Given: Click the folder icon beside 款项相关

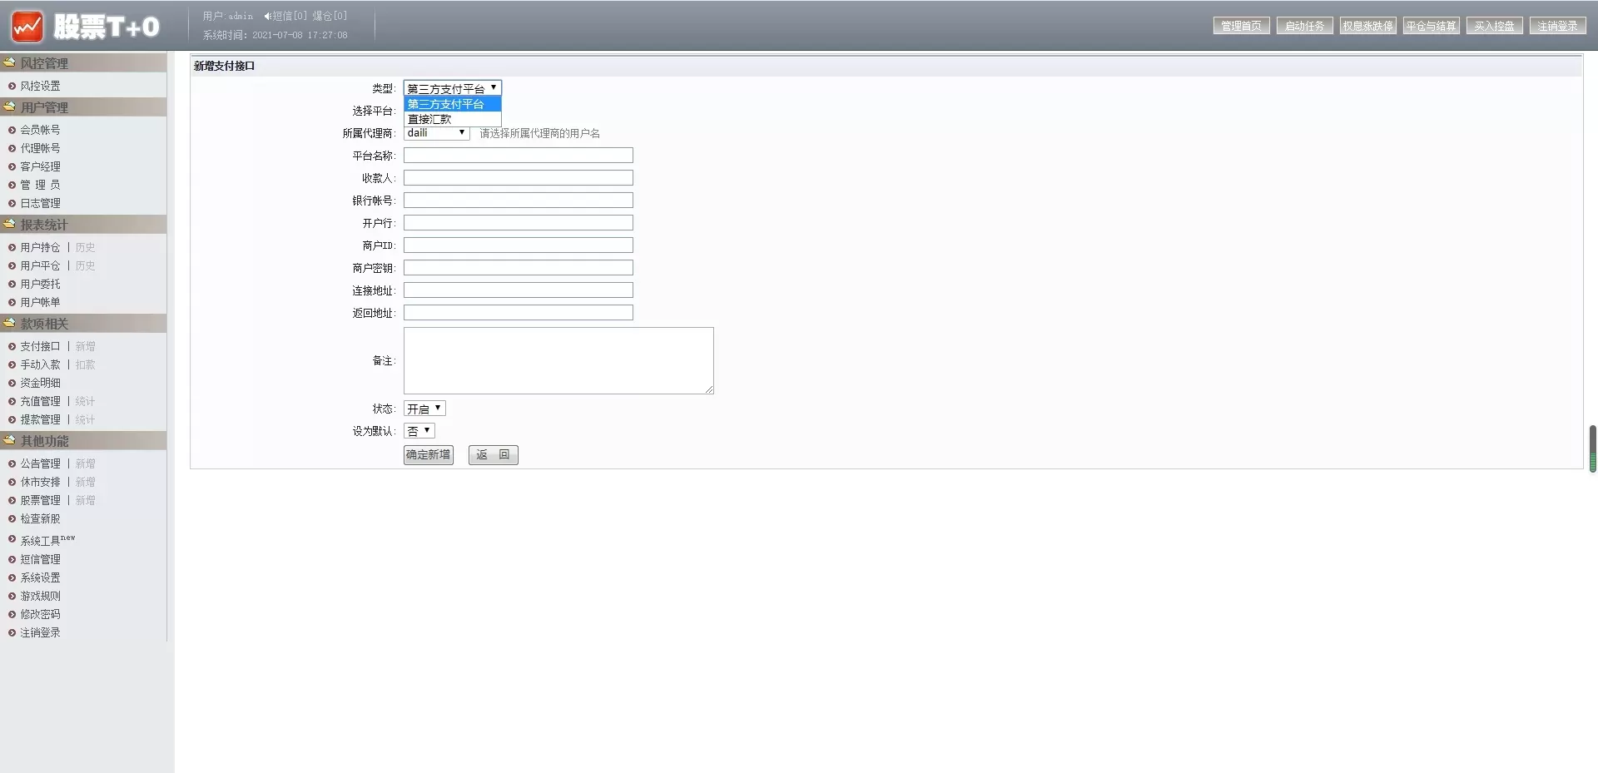Looking at the screenshot, I should [9, 323].
